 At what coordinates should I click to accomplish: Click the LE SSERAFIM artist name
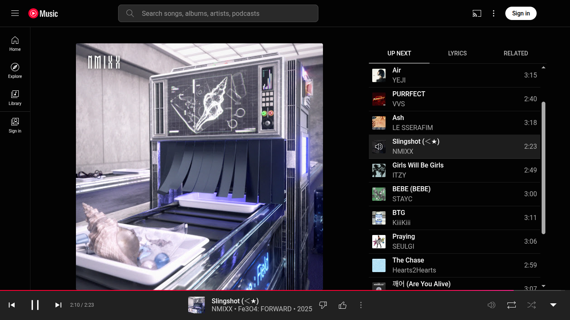(x=413, y=127)
